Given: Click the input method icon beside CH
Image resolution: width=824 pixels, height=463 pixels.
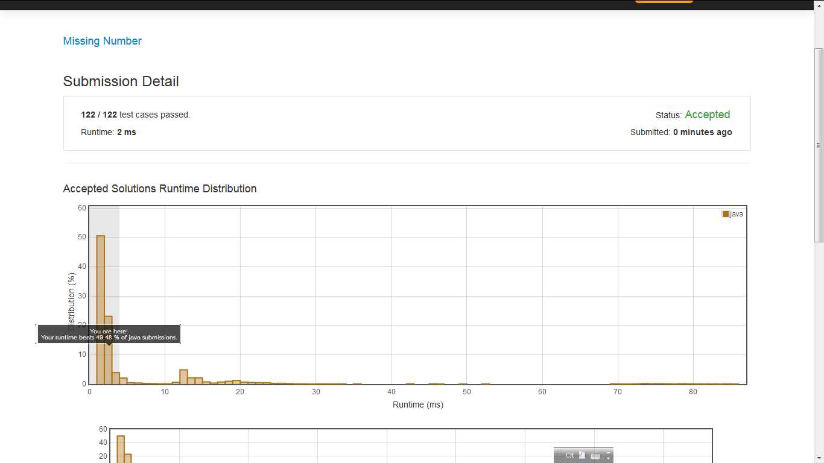Looking at the screenshot, I should (582, 455).
